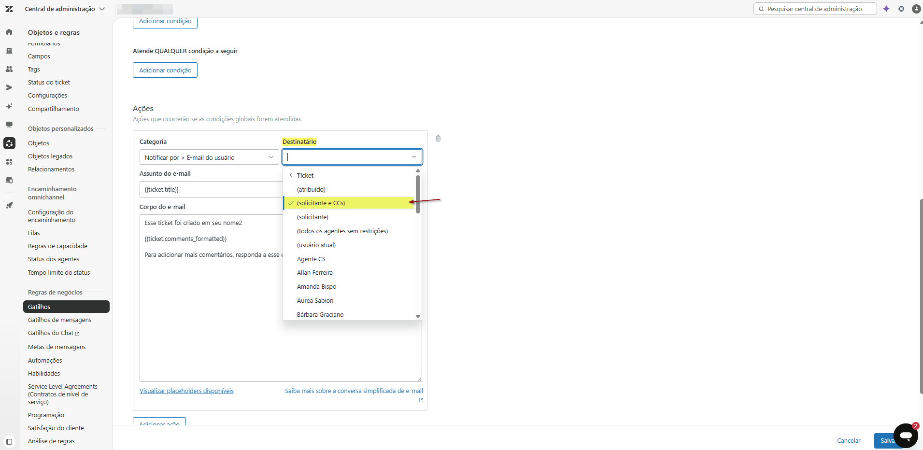Delete the action using the trash icon

point(438,139)
